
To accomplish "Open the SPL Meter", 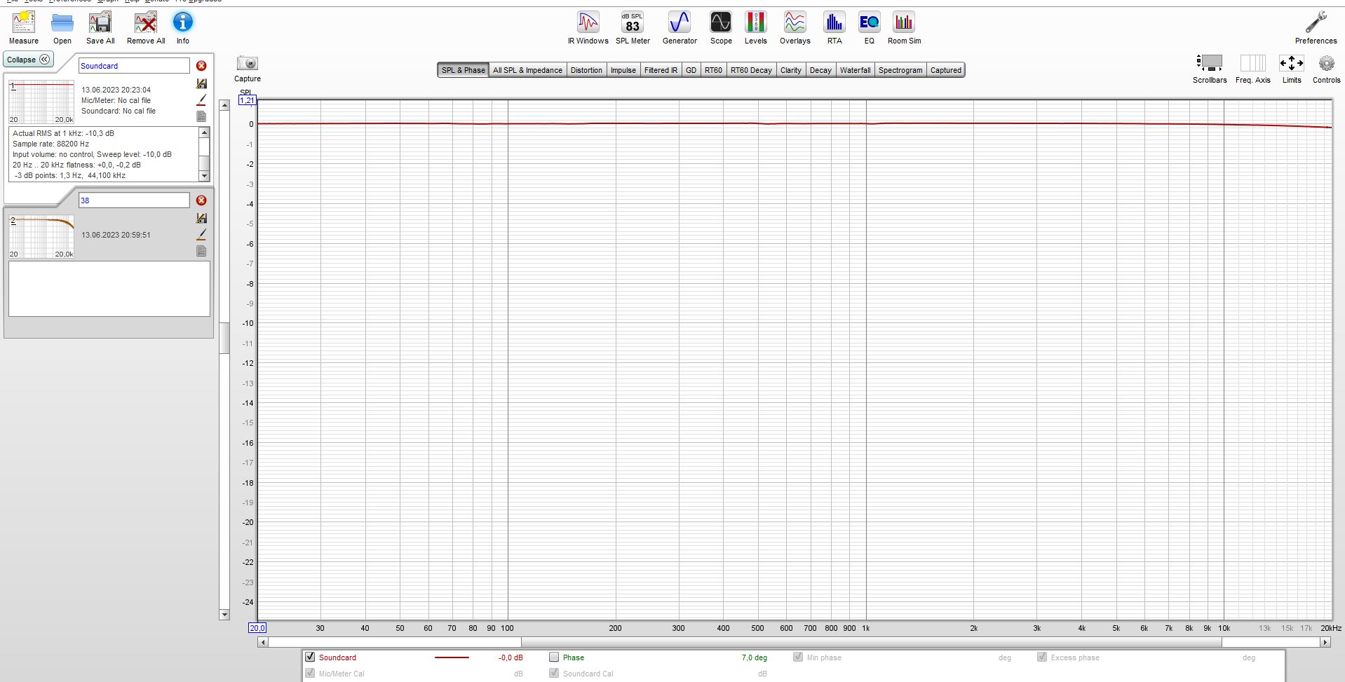I will coord(633,28).
